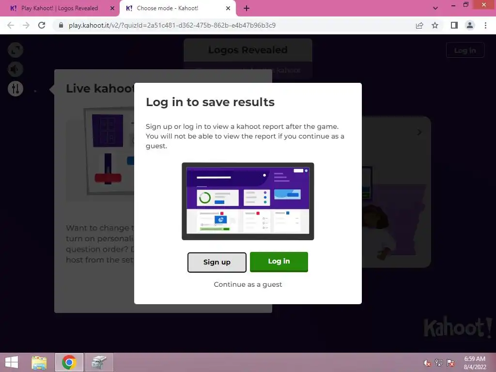The width and height of the screenshot is (496, 372).
Task: Expand next mode card chevron arrow
Action: (x=419, y=132)
